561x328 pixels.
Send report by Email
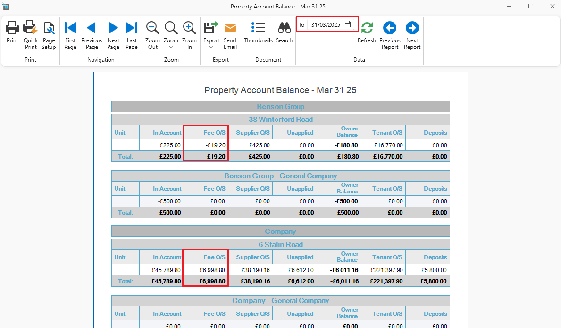tap(230, 28)
